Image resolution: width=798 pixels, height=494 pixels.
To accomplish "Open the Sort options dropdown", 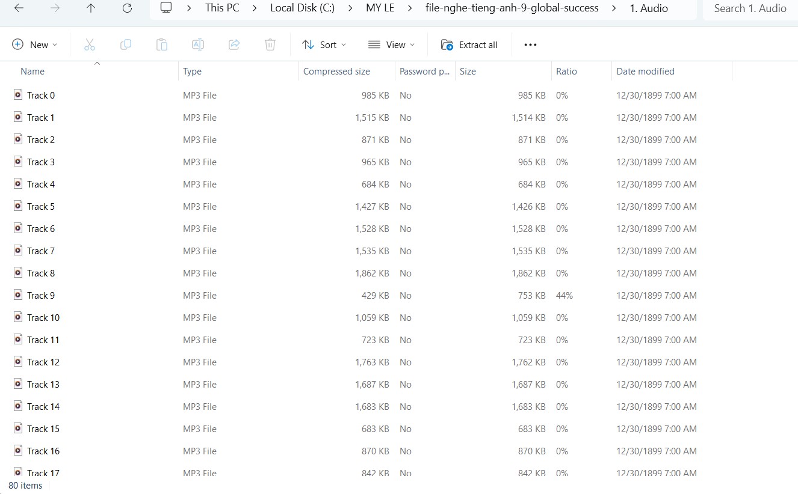I will click(324, 44).
